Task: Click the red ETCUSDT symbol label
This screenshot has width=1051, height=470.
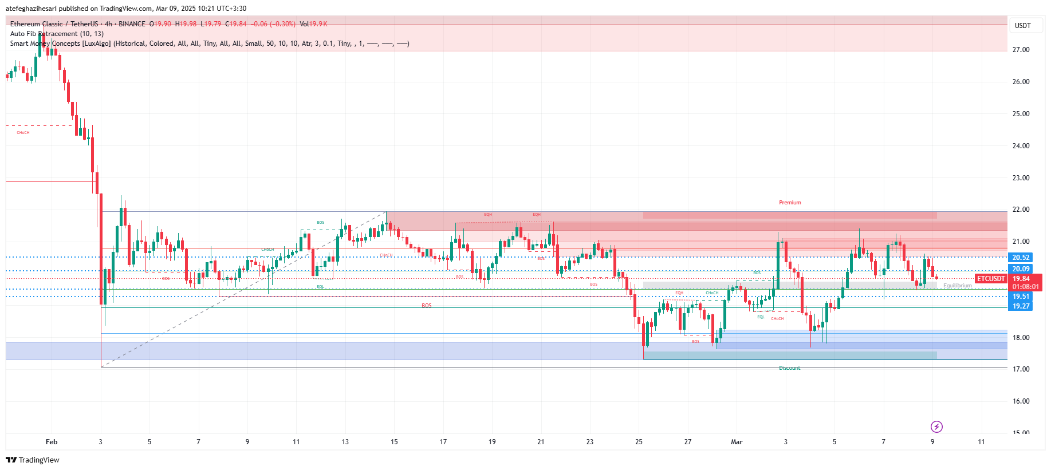Action: (991, 279)
